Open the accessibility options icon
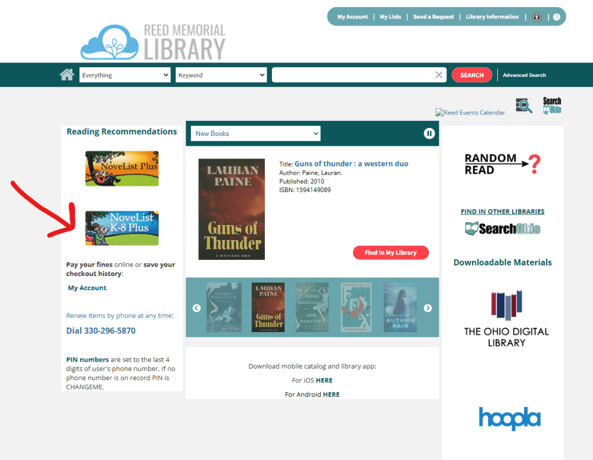 (x=537, y=17)
